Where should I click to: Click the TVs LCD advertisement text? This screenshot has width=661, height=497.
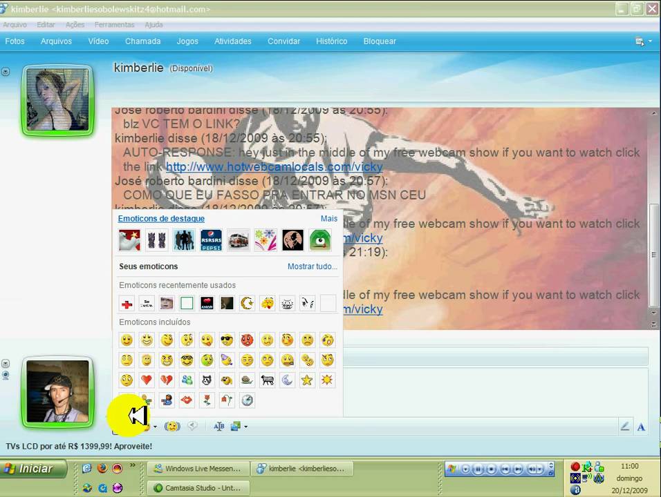click(79, 446)
